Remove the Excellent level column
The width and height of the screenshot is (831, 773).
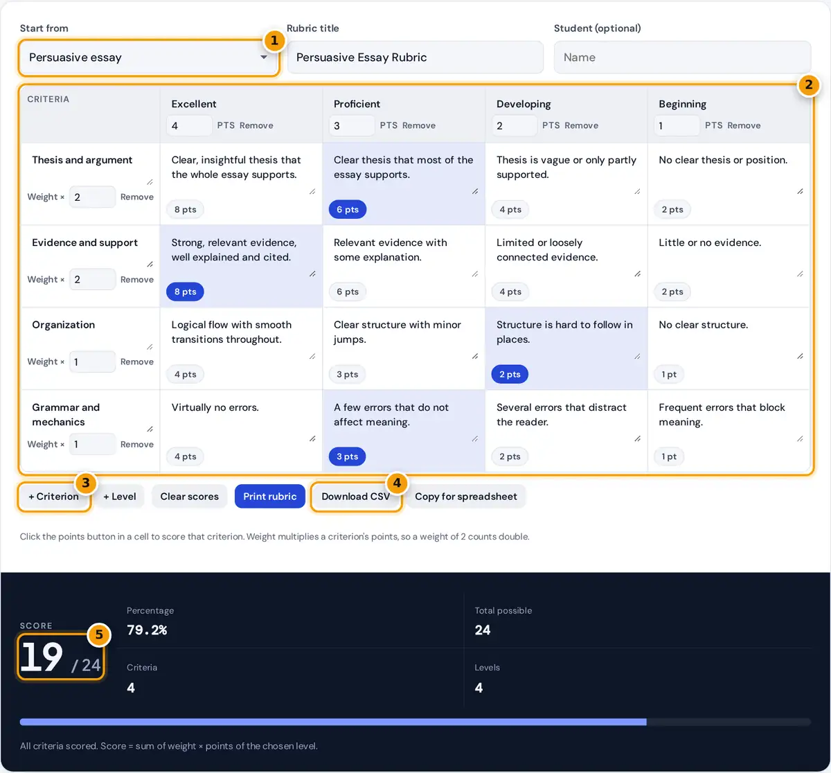pyautogui.click(x=256, y=125)
